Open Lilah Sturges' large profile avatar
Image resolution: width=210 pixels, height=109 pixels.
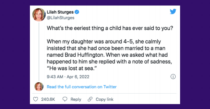coord(39,15)
